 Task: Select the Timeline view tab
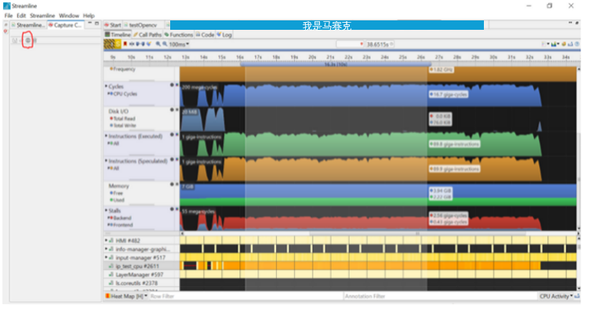coord(118,35)
